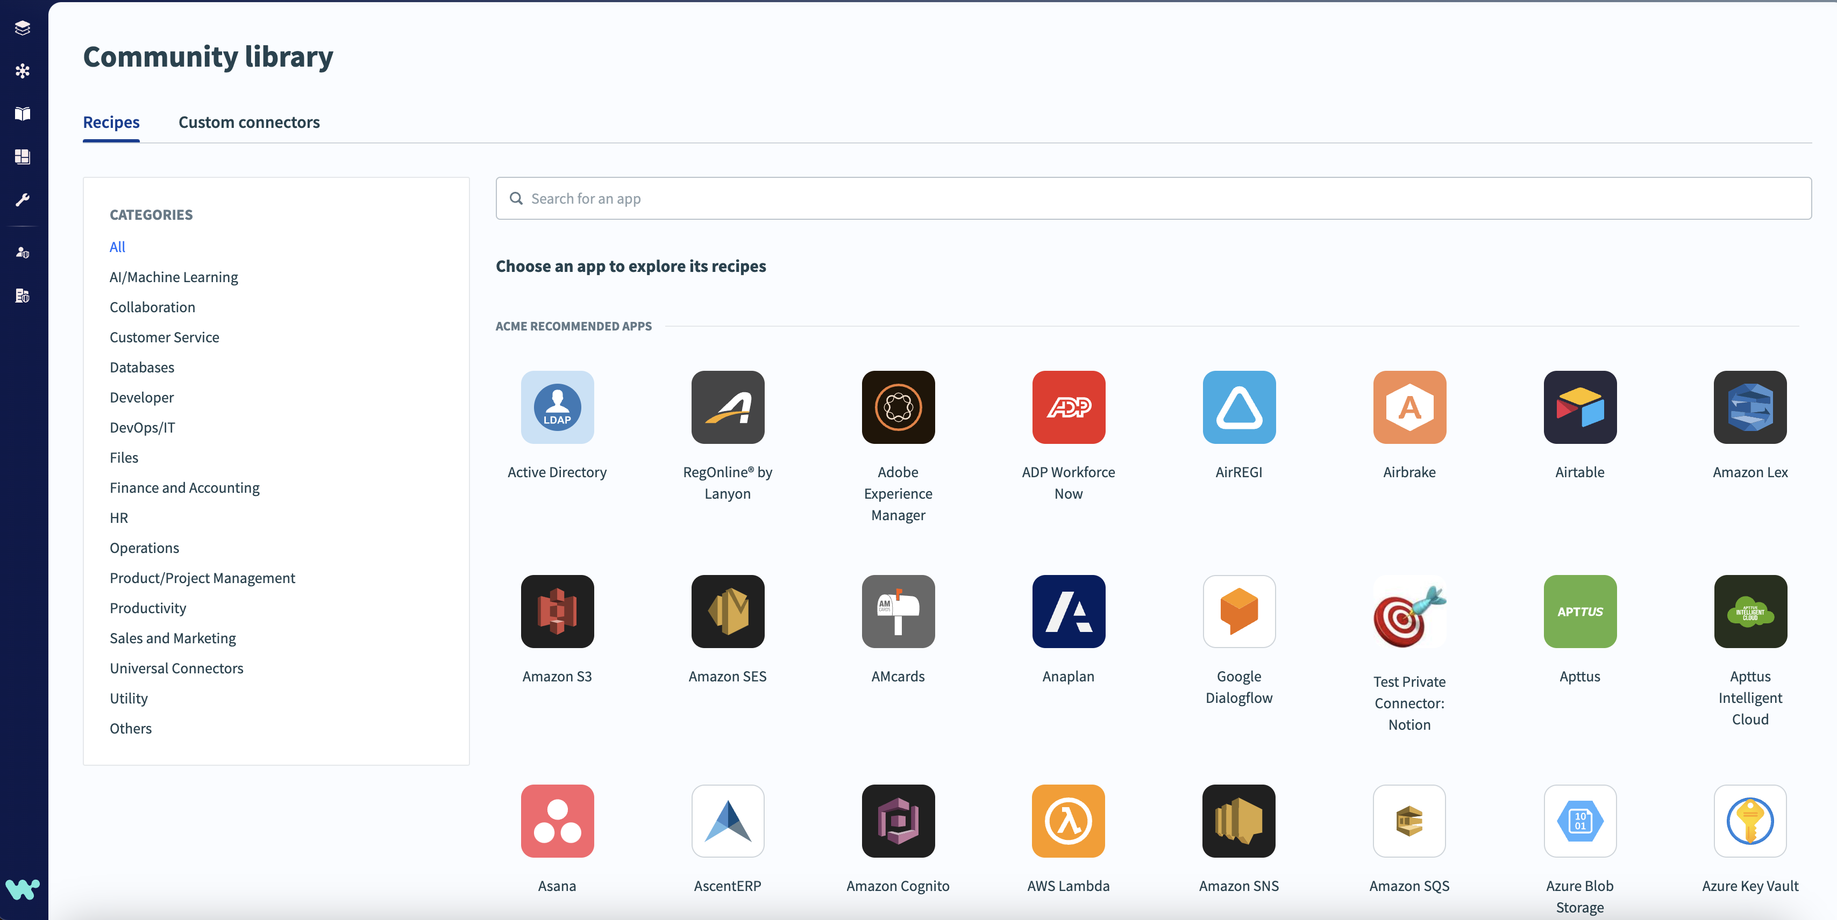Screen dimensions: 1837x920
Task: Choose the Anaplan app icon
Action: coord(1068,612)
